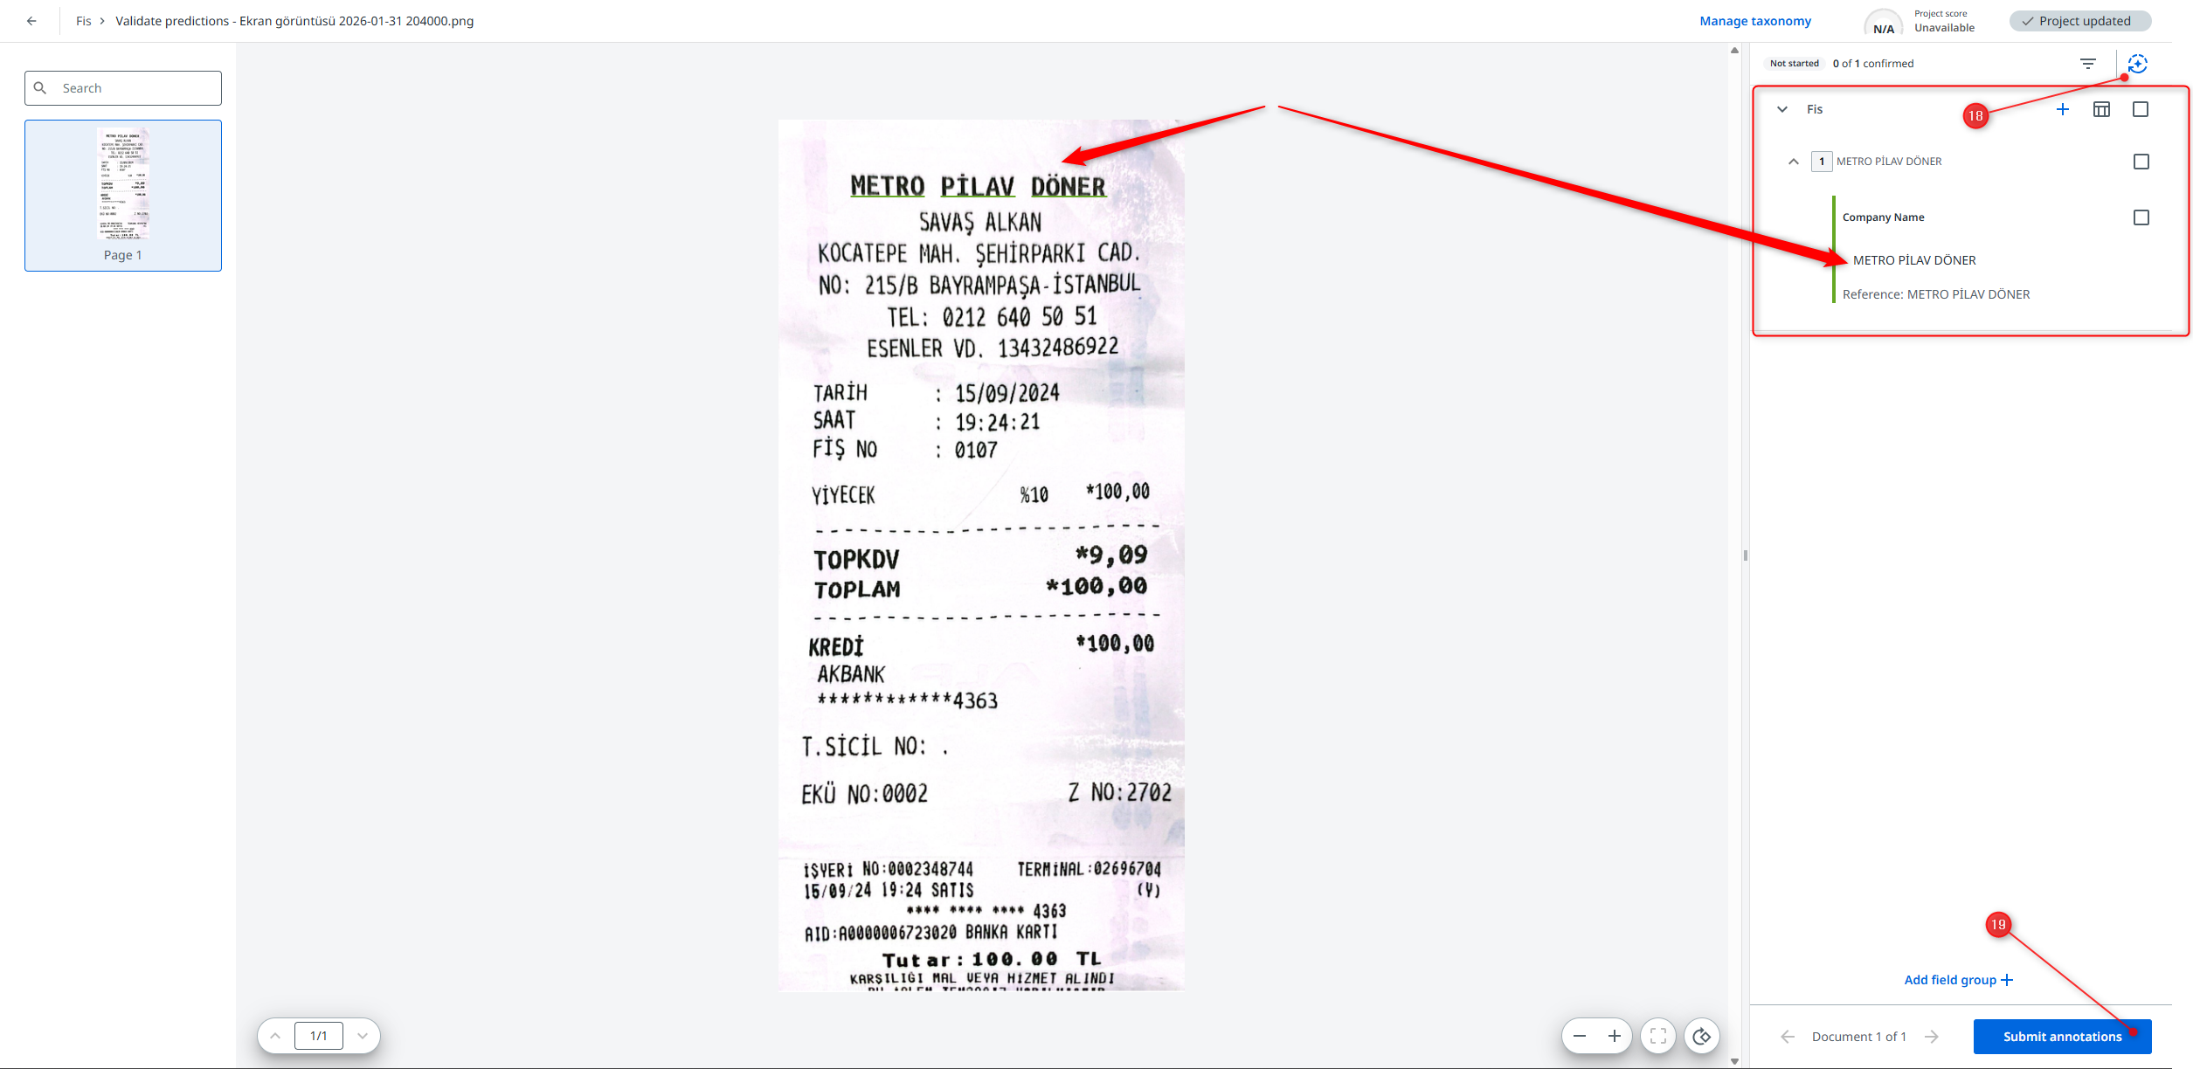Zoom out the document with minus icon
Image resolution: width=2193 pixels, height=1069 pixels.
(1580, 1036)
